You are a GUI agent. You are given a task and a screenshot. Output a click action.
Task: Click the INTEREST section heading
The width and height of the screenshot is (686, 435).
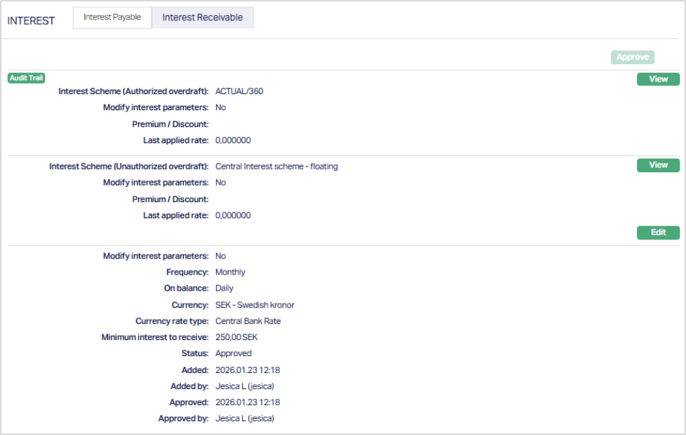point(31,21)
